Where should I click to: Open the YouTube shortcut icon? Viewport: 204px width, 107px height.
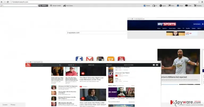pos(121,59)
